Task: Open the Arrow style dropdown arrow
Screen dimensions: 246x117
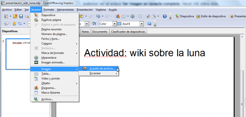Action: (24, 24)
